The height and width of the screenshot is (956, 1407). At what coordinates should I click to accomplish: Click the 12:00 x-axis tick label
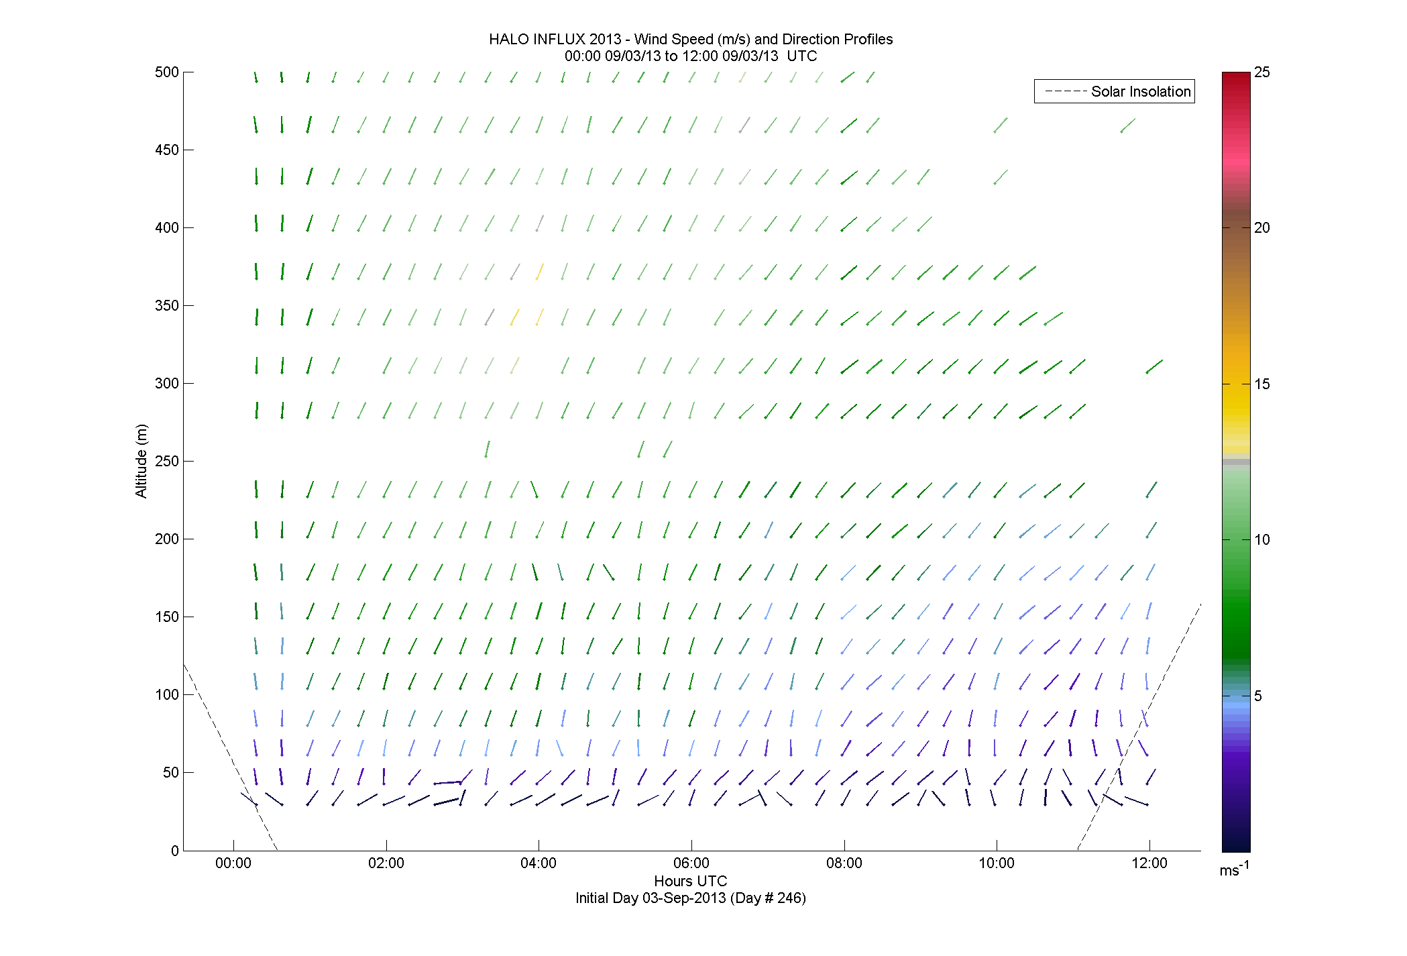click(x=1149, y=863)
